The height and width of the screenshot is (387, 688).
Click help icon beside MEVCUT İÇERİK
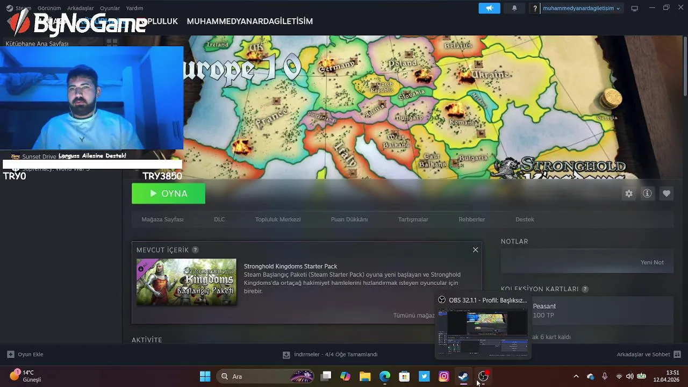(x=195, y=250)
